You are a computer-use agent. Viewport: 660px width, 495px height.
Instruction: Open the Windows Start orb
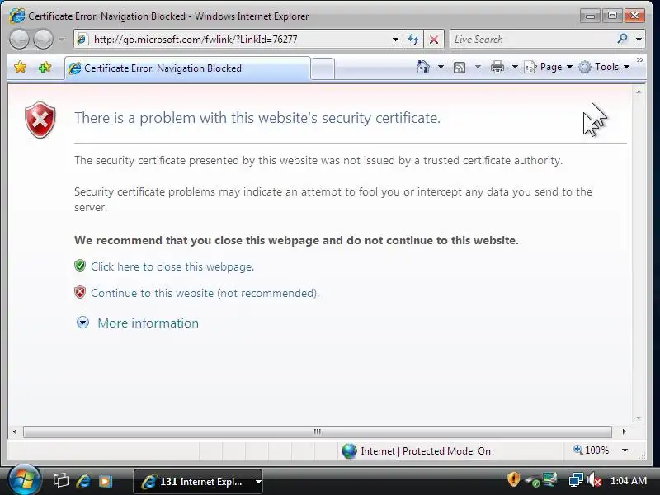pyautogui.click(x=24, y=480)
